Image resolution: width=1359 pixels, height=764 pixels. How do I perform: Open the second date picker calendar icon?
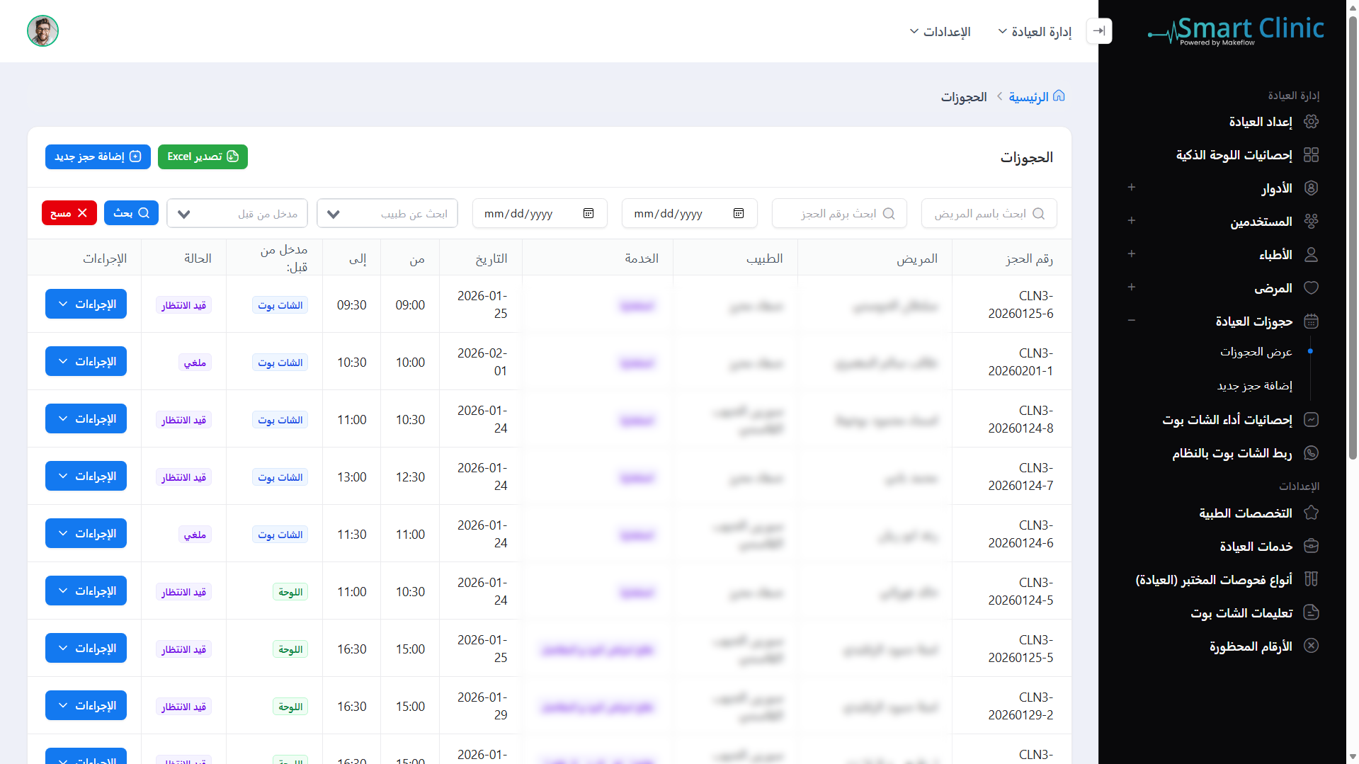pos(588,214)
